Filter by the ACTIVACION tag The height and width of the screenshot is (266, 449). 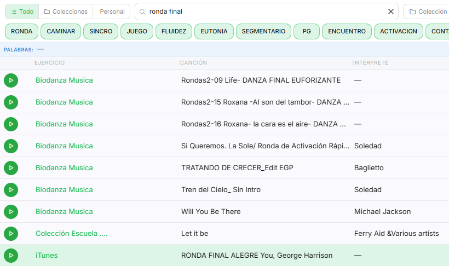coord(398,31)
